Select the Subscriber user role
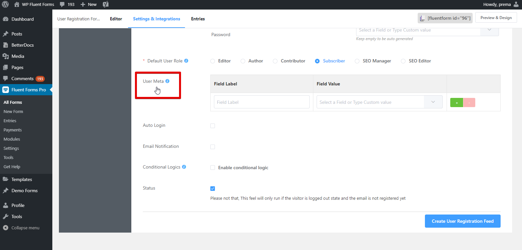The height and width of the screenshot is (250, 522). tap(317, 61)
